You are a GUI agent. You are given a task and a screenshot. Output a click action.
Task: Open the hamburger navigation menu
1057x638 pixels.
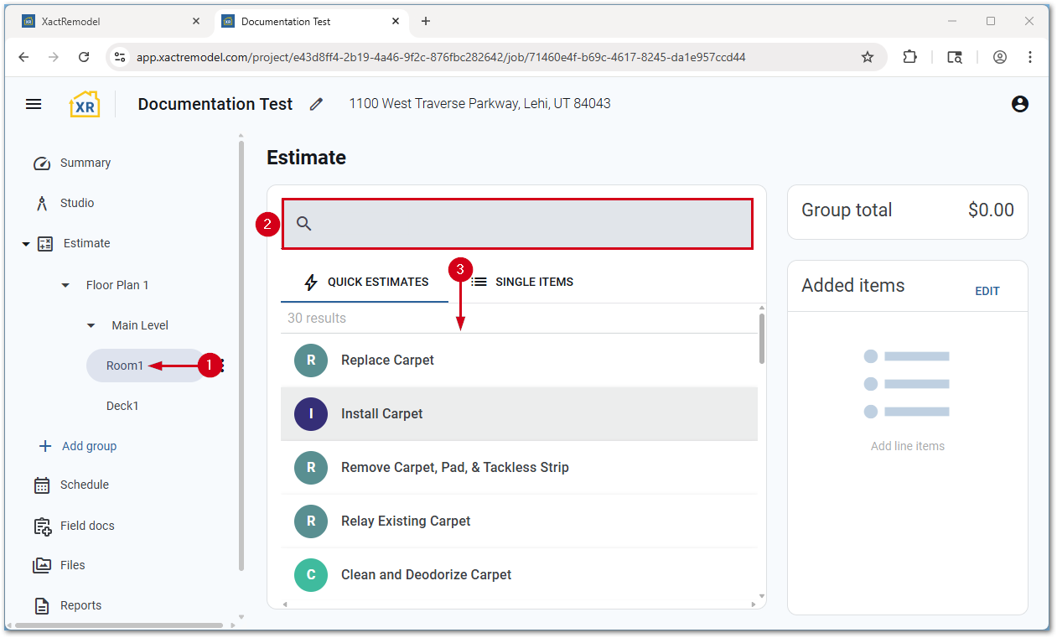(x=34, y=104)
